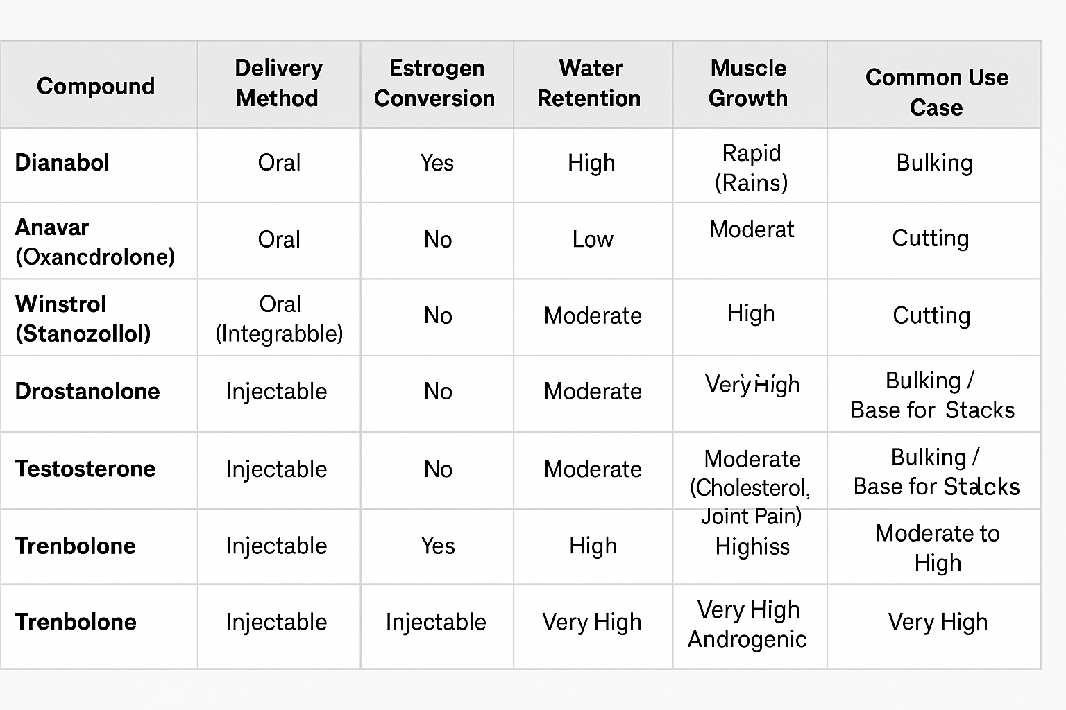This screenshot has height=710, width=1066.
Task: Click the Winstrol (Stanozollol) cell
Action: pos(83,319)
